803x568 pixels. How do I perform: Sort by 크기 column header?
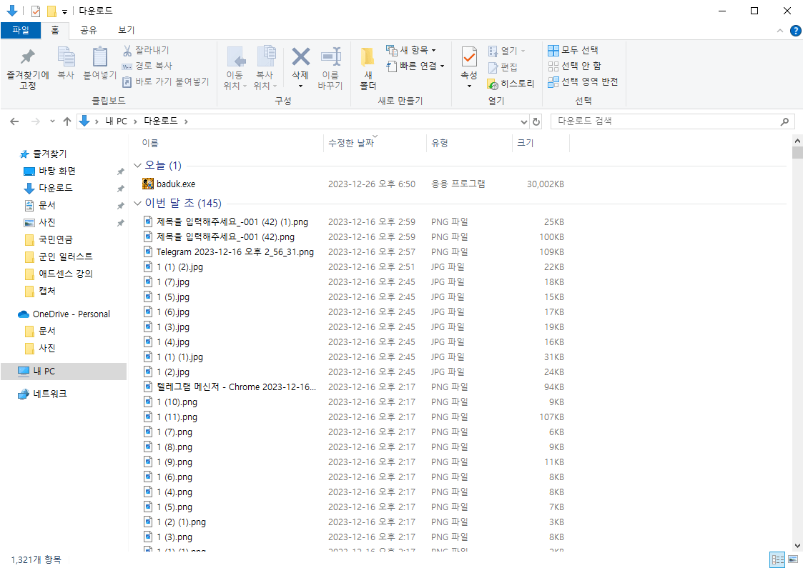pos(541,144)
